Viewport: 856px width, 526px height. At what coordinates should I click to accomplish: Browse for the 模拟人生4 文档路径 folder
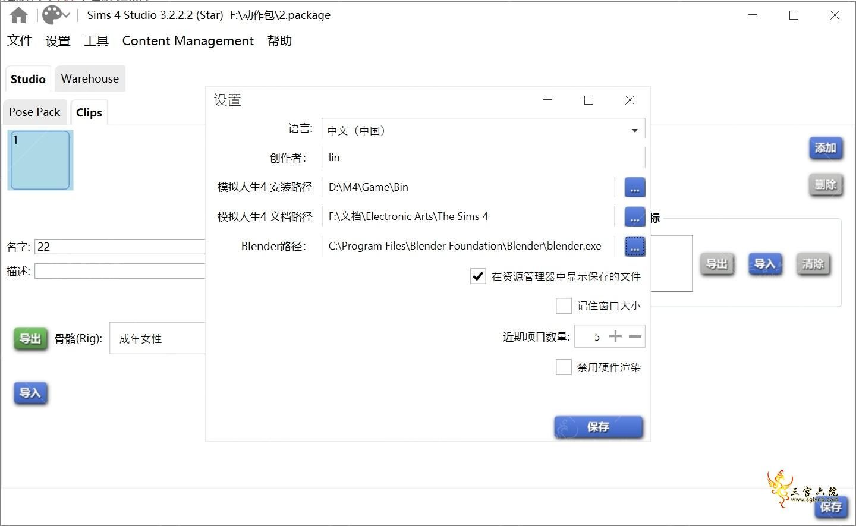tap(635, 217)
